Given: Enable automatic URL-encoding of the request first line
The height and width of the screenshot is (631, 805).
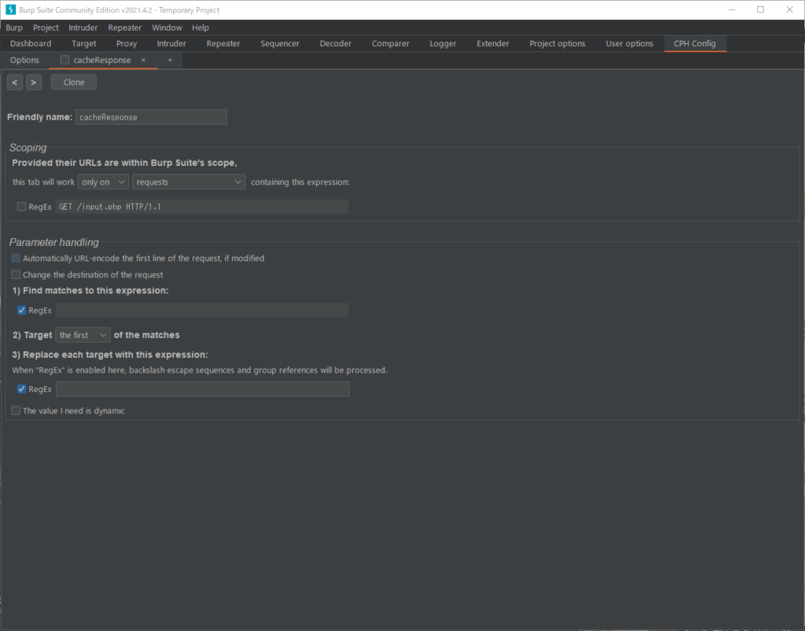Looking at the screenshot, I should tap(15, 258).
